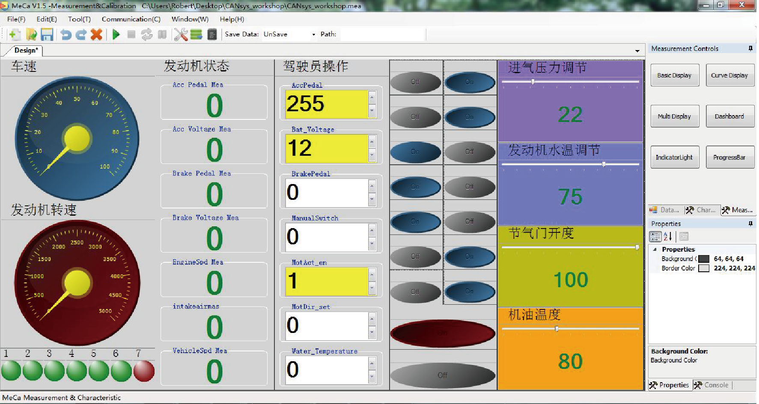The height and width of the screenshot is (404, 759).
Task: Toggle the gray Off switch in second switch row
Action: (x=415, y=117)
